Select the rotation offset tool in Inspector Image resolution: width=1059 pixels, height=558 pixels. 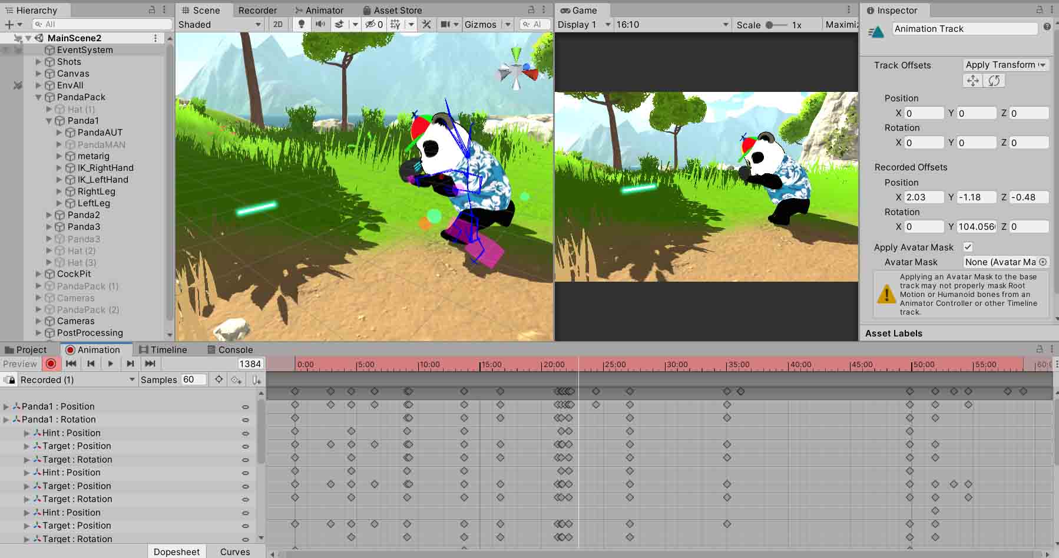click(994, 81)
